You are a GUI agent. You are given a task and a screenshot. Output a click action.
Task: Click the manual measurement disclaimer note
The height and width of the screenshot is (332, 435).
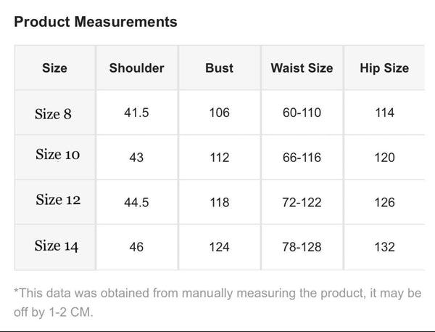tap(217, 302)
